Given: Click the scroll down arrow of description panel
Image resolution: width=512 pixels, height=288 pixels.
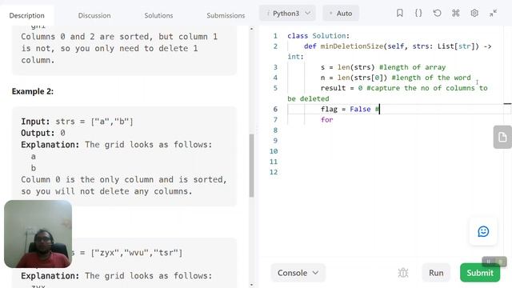Looking at the screenshot, I should click(251, 285).
